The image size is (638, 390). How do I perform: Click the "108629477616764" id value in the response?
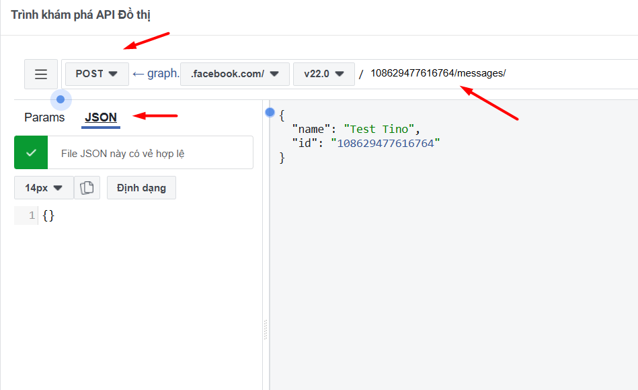(385, 144)
